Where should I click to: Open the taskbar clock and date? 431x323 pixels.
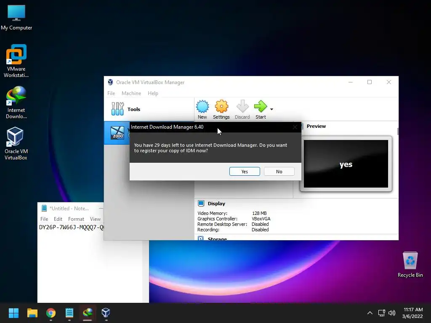pos(412,313)
